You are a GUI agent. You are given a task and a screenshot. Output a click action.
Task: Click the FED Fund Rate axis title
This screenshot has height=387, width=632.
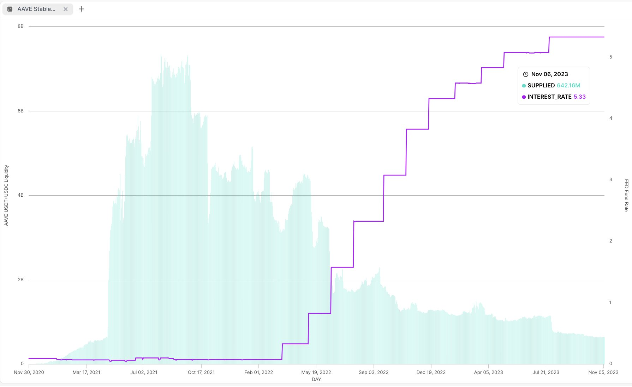point(626,195)
